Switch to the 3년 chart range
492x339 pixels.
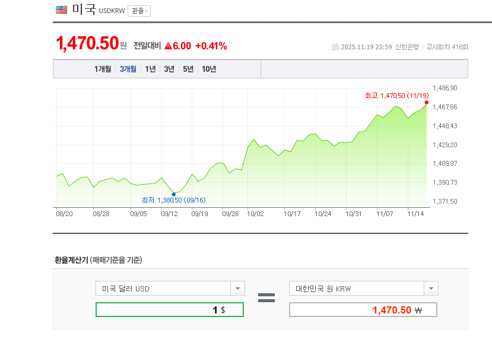point(169,69)
